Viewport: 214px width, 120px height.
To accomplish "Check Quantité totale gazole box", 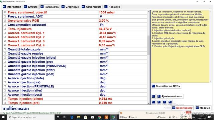I will 5,49.
